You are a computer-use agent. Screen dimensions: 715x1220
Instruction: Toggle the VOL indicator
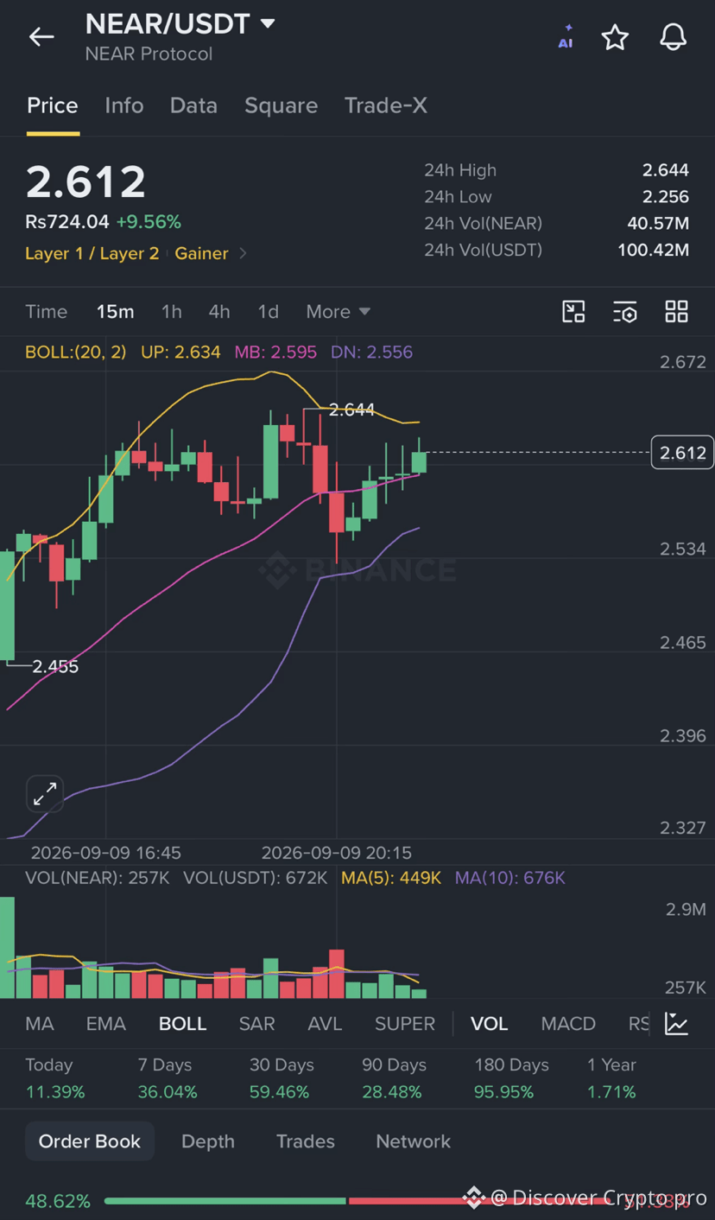tap(489, 1024)
